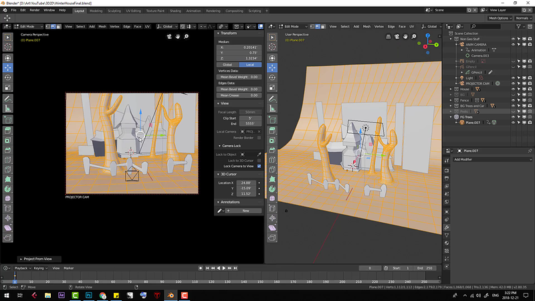Open the Keying popover in timeline
The image size is (535, 301).
click(41, 268)
